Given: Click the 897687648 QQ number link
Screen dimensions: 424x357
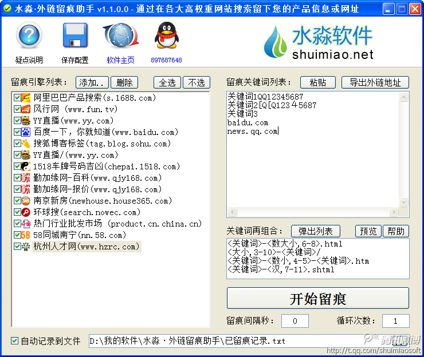Looking at the screenshot, I should click(x=166, y=60).
